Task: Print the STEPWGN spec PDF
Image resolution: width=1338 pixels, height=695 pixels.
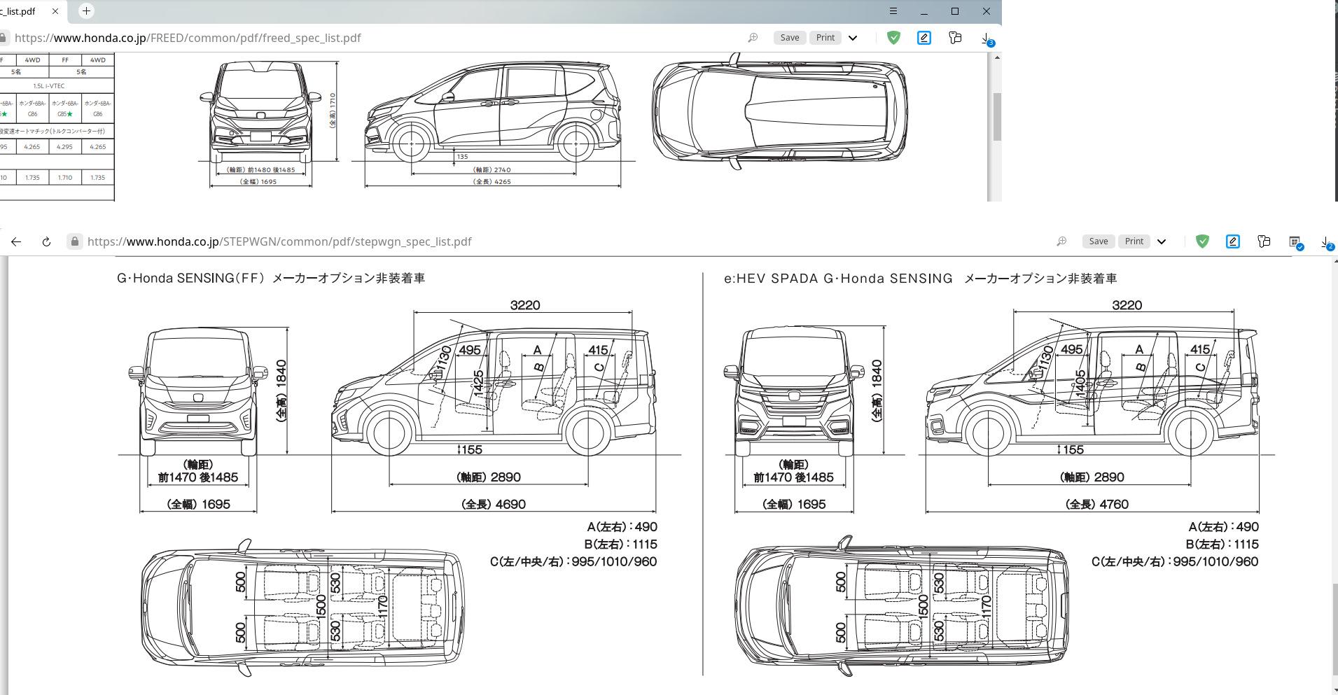Action: coord(1134,241)
